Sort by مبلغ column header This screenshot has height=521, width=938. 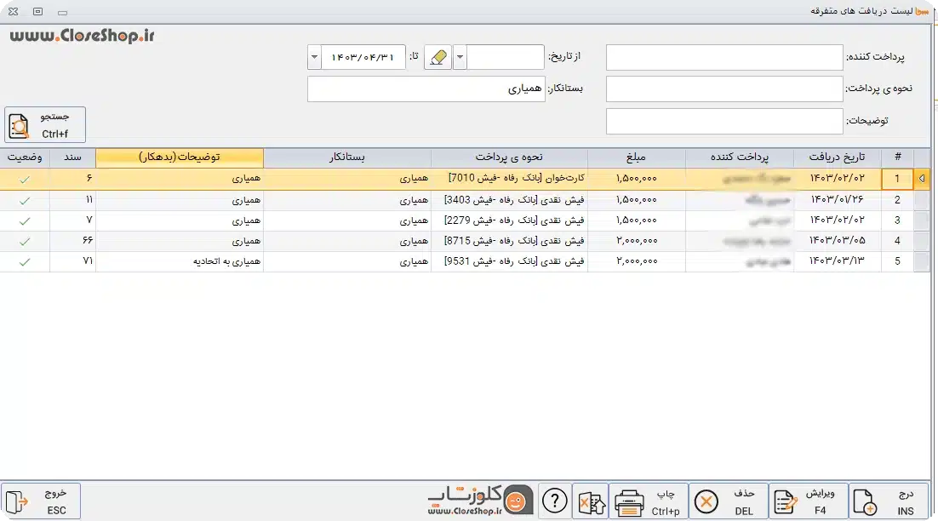(636, 157)
